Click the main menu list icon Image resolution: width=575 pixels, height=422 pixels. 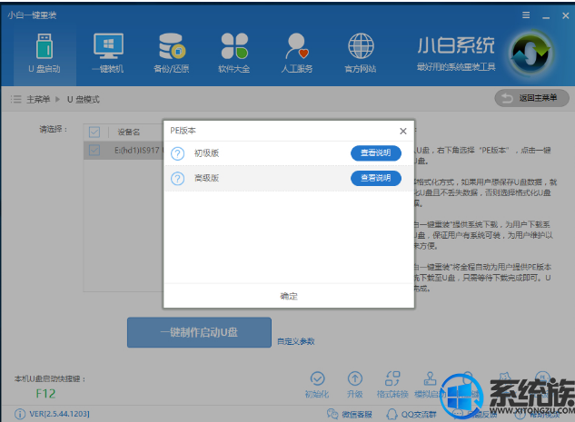[x=15, y=99]
